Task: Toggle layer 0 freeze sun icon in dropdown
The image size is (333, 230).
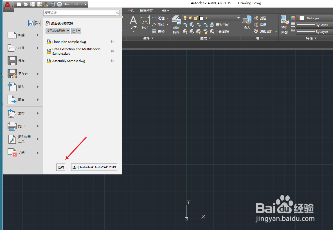Action: tap(190, 18)
